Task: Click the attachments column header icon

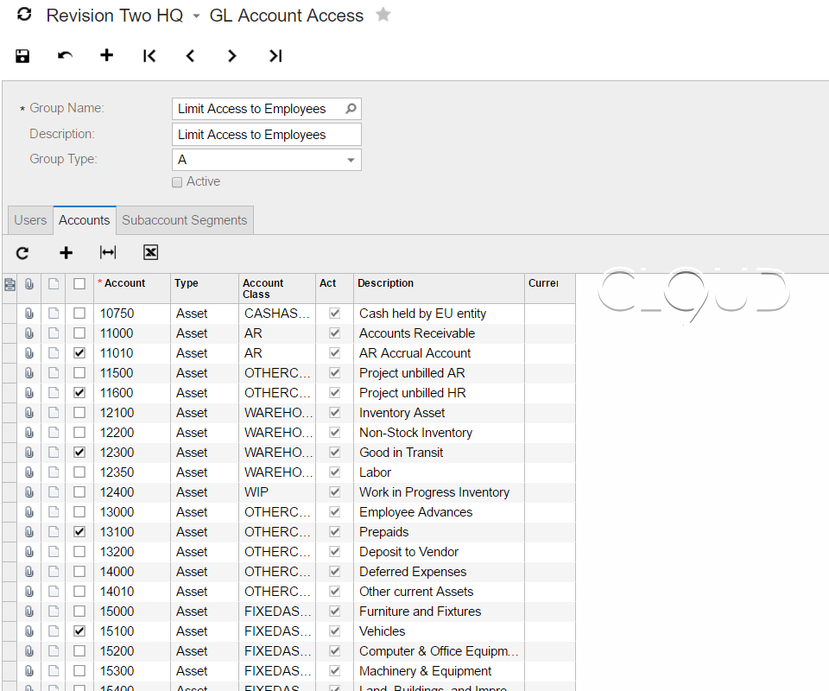Action: click(x=29, y=284)
